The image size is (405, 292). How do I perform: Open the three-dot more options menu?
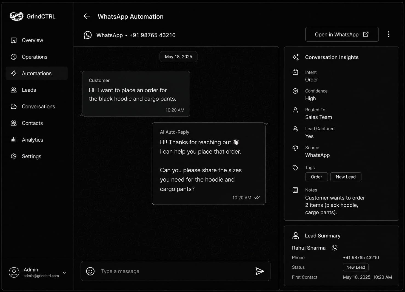(389, 34)
